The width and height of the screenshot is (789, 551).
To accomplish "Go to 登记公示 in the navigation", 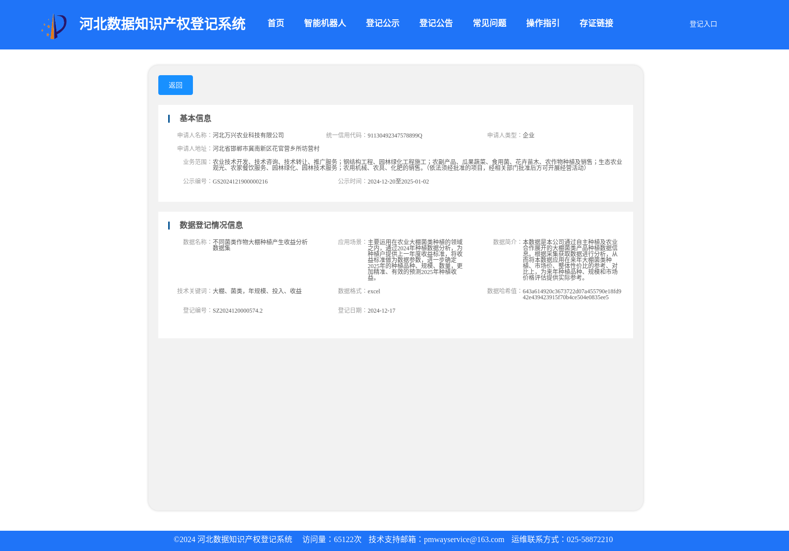I will [x=382, y=23].
